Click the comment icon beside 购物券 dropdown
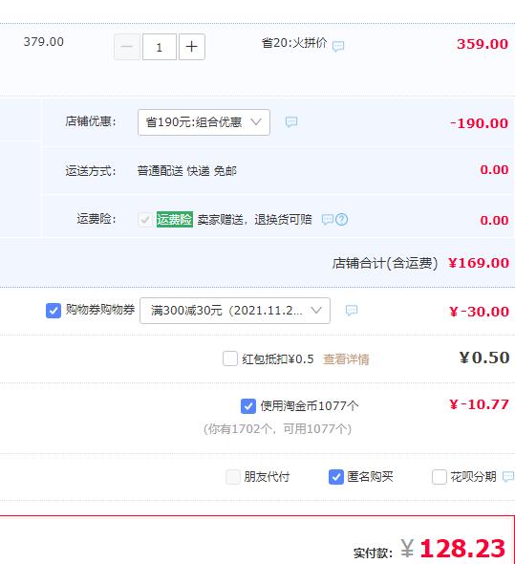515x564 pixels. (x=352, y=310)
